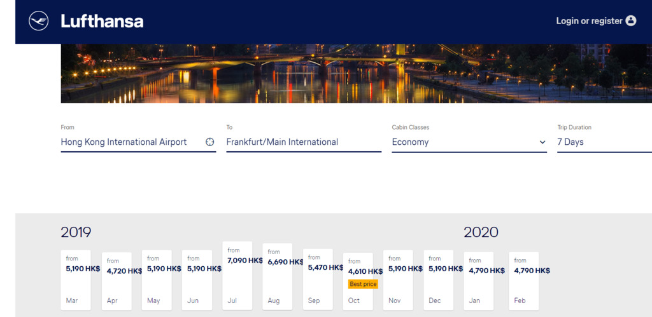The width and height of the screenshot is (652, 317).
Task: Choose the July 7,090 HK$ bar
Action: point(237,276)
